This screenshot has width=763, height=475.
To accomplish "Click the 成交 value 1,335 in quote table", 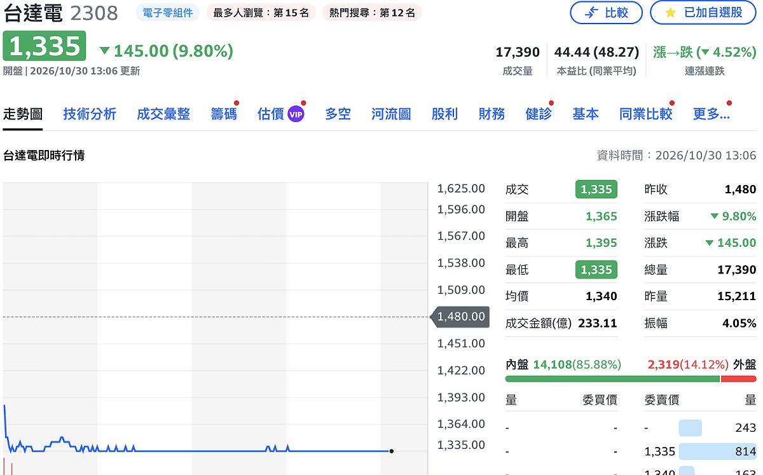I will pyautogui.click(x=596, y=189).
